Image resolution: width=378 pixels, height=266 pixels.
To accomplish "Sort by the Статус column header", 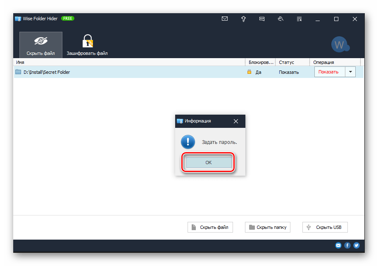I will pos(292,62).
